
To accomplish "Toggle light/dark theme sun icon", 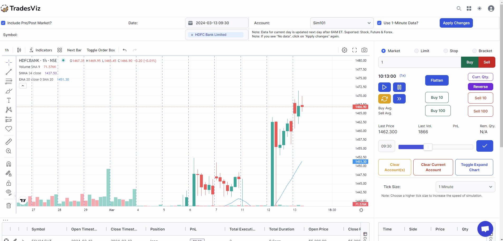I will (x=480, y=8).
